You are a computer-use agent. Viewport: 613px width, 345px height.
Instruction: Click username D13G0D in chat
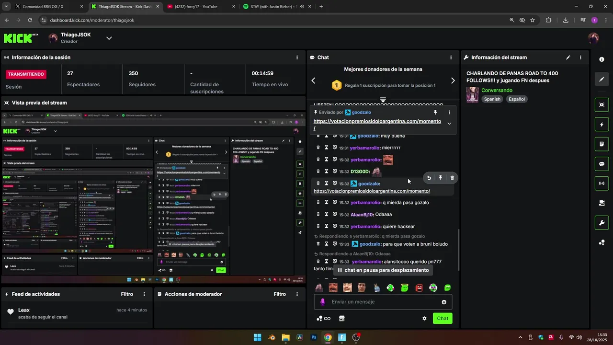(360, 172)
